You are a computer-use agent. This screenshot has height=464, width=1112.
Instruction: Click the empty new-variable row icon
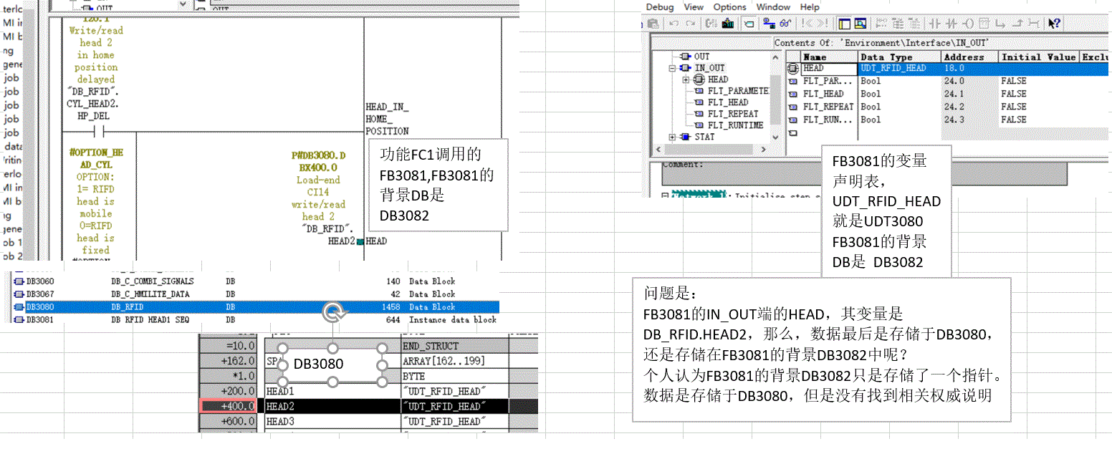point(793,133)
